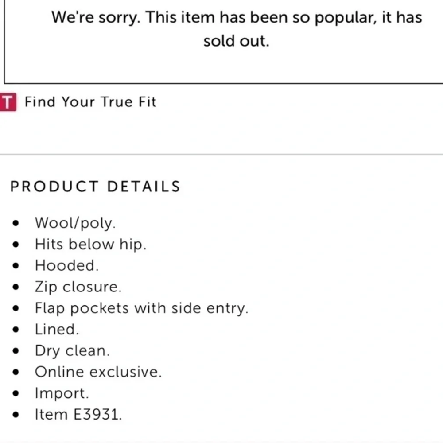Open the Find Your True Fit link
Viewport: 443px width, 443px height.
(90, 102)
